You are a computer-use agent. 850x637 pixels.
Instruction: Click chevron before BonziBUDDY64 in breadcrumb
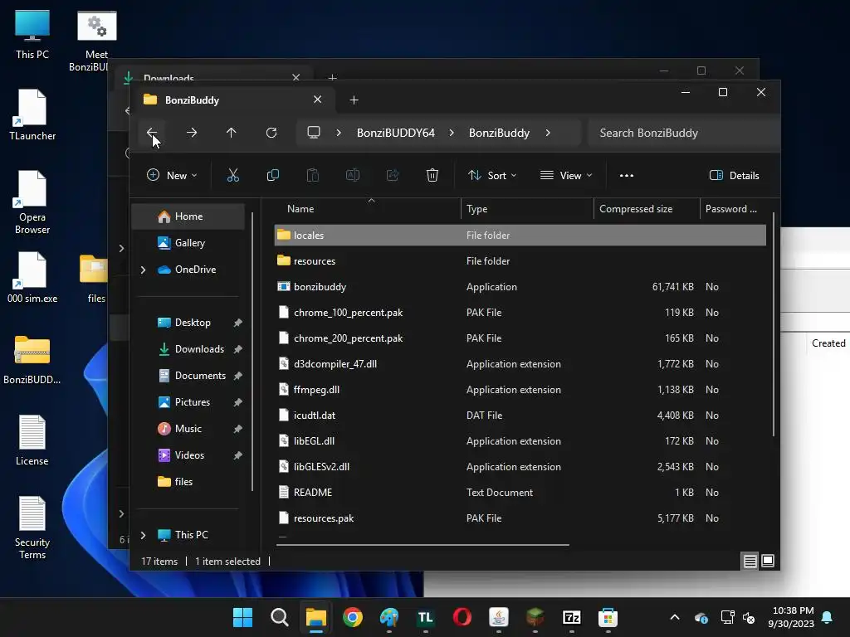coord(339,133)
